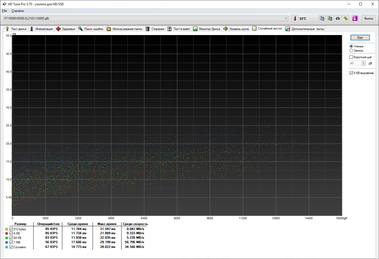
Task: Click the 56.796 MB/s average speed value
Action: pyautogui.click(x=134, y=242)
